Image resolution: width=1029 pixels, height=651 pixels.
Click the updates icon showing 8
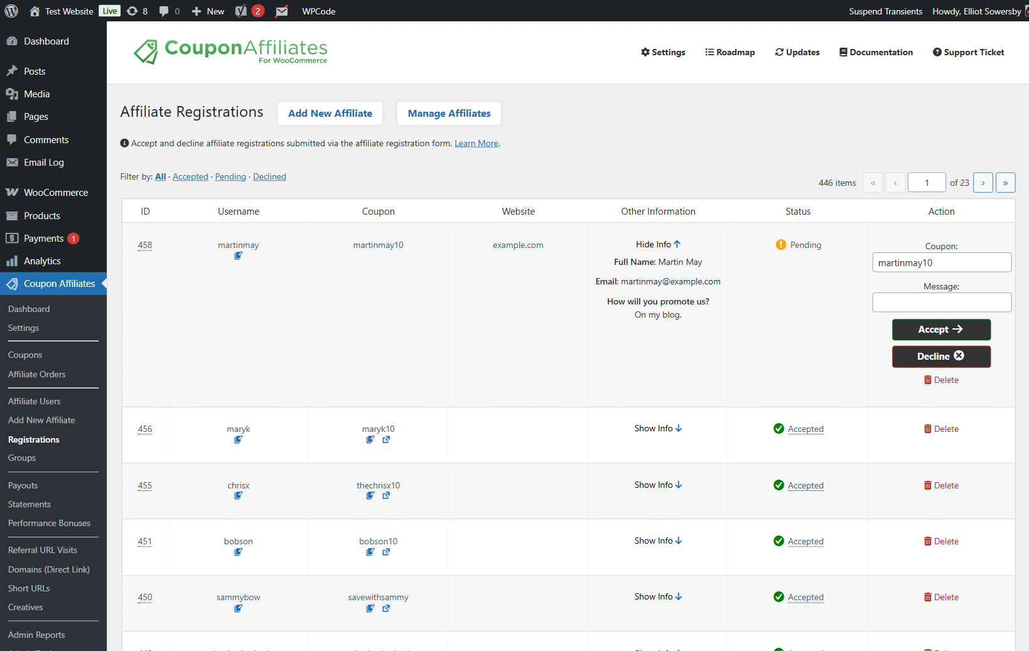click(x=137, y=11)
